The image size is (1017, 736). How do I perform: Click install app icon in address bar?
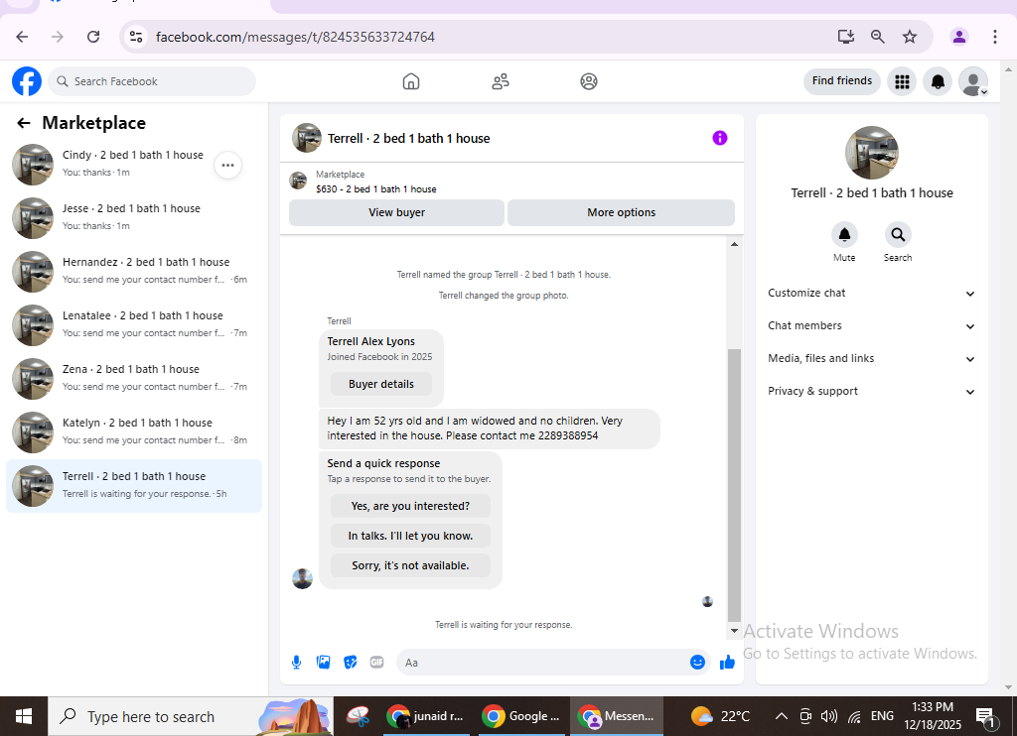tap(845, 37)
